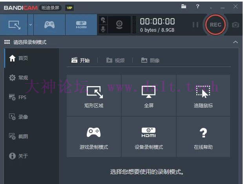Switch to the 视频 tab
Image resolution: width=243 pixels, height=184 pixels.
point(116,60)
